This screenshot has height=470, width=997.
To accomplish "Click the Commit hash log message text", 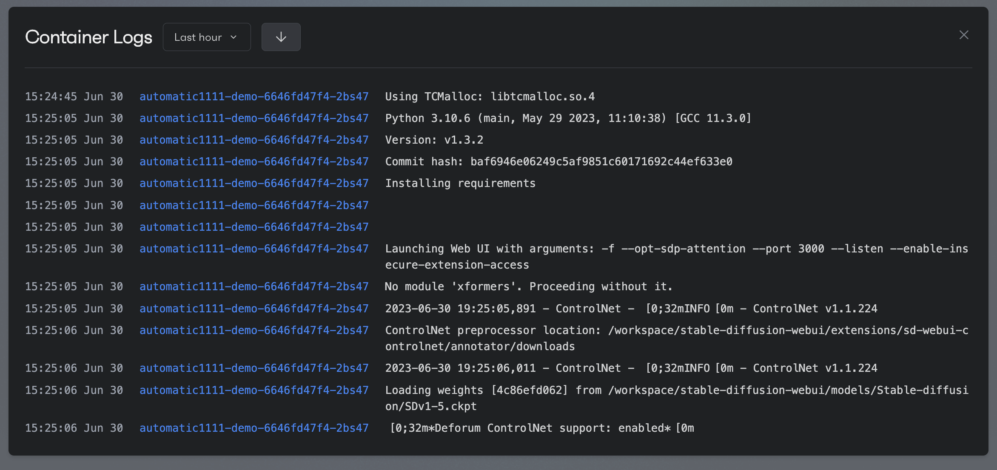I will (x=558, y=162).
